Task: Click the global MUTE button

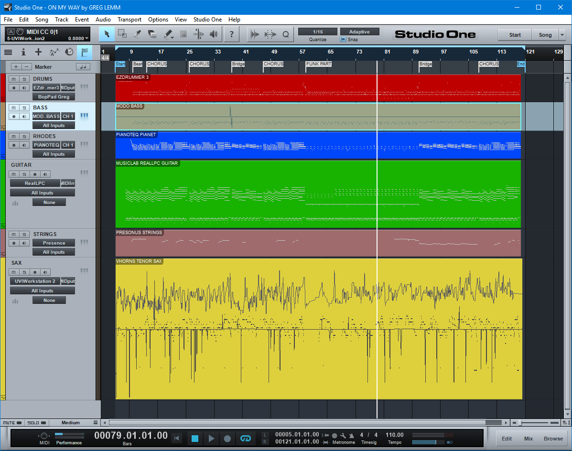Action: 12,422
